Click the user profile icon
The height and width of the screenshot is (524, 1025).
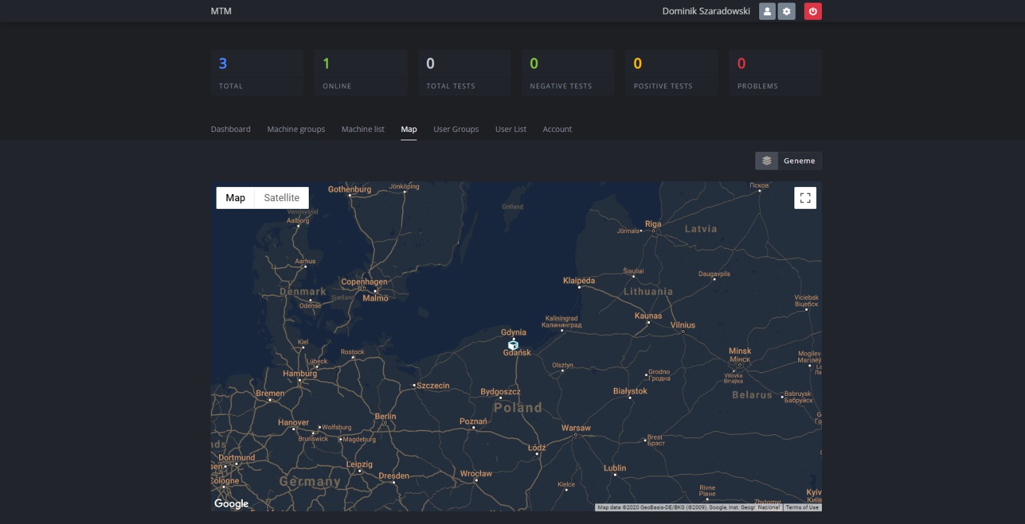click(767, 12)
